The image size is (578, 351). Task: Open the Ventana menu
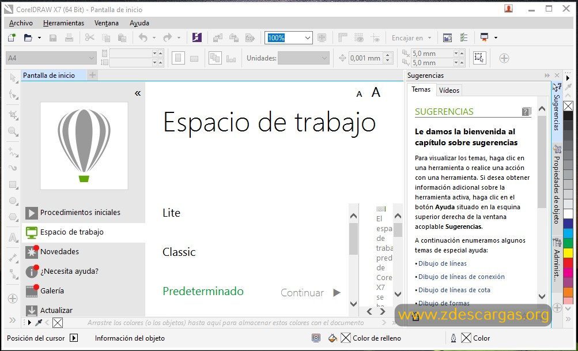[107, 23]
